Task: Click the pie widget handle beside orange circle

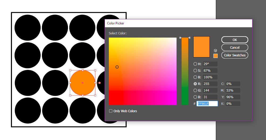Action: pyautogui.click(x=100, y=83)
